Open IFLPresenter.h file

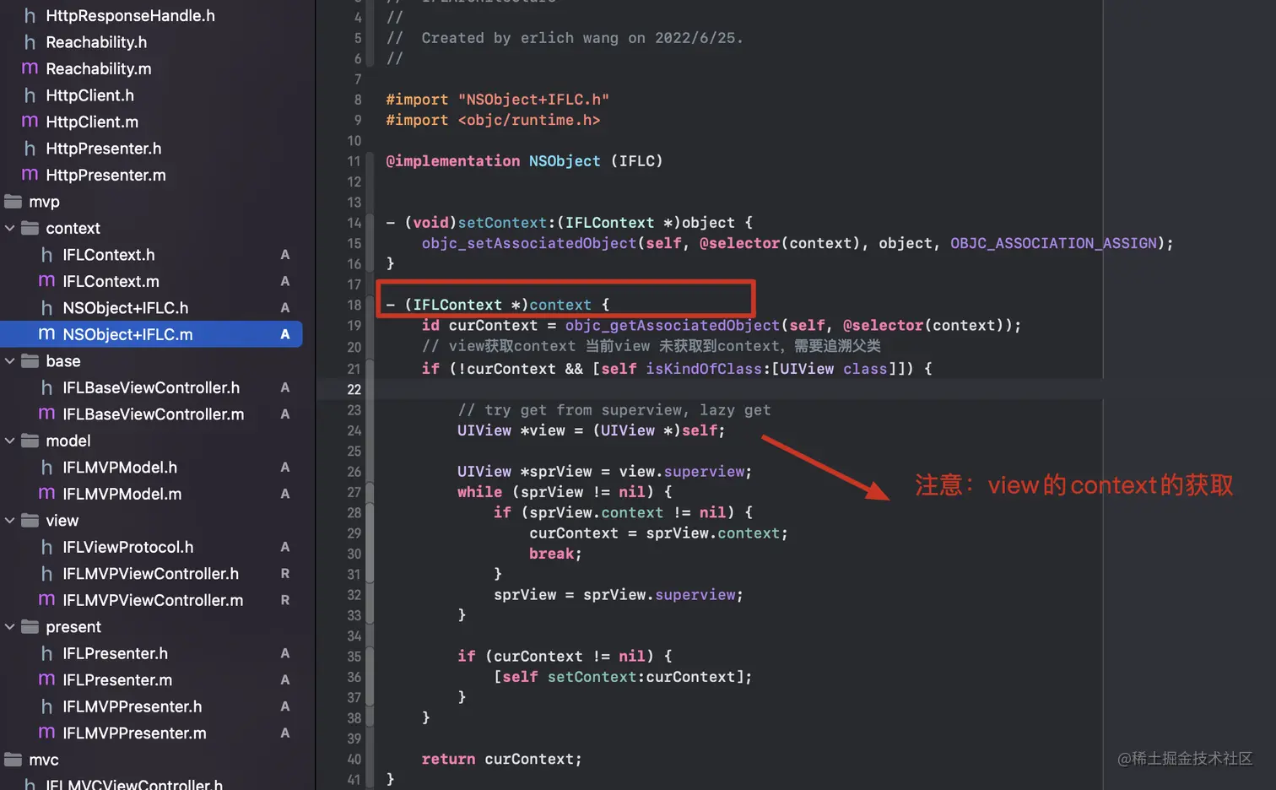click(115, 653)
